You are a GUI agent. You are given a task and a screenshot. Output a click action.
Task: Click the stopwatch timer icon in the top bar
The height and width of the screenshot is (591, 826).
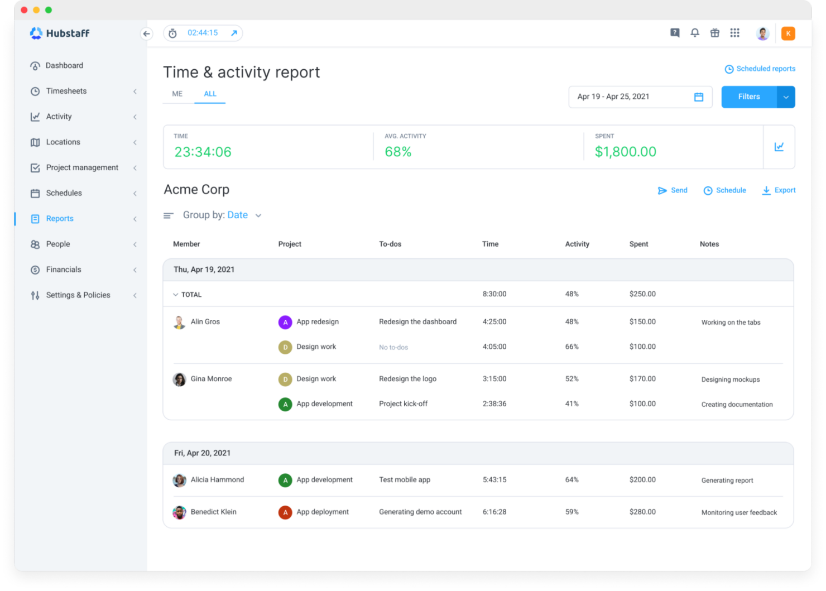(173, 33)
